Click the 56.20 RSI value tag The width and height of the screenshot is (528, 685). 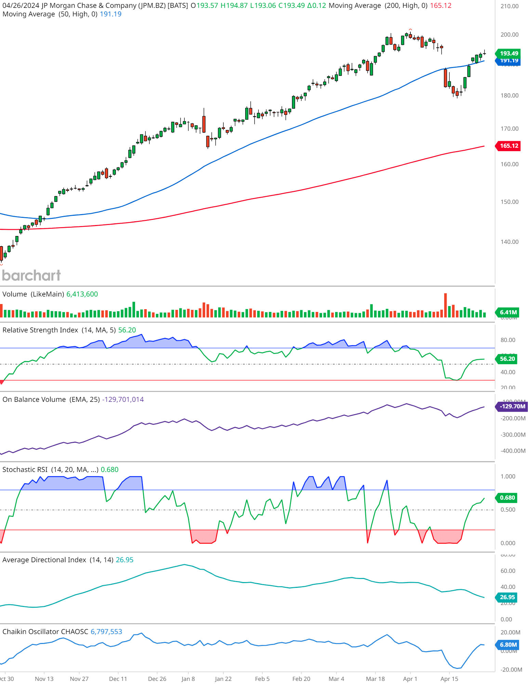pos(507,359)
